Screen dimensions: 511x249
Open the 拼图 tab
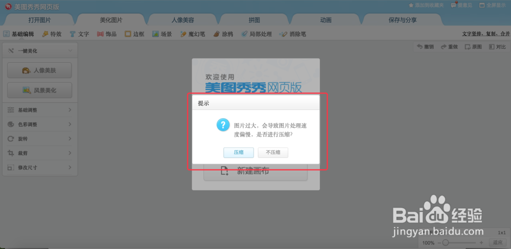point(254,20)
